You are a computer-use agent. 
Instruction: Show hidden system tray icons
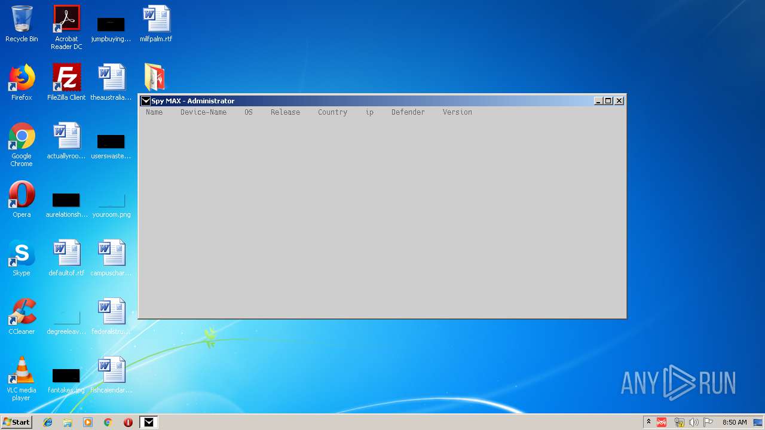click(648, 422)
